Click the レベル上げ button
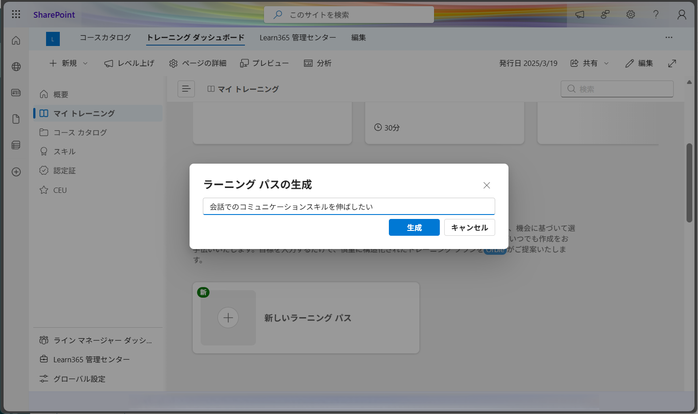This screenshot has width=698, height=414. tap(129, 63)
